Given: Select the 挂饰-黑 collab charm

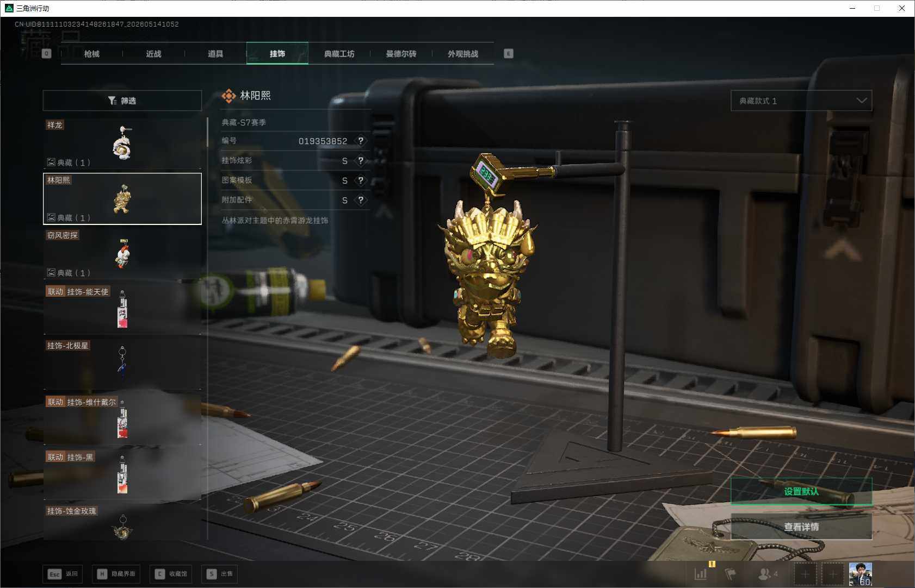Looking at the screenshot, I should (122, 474).
